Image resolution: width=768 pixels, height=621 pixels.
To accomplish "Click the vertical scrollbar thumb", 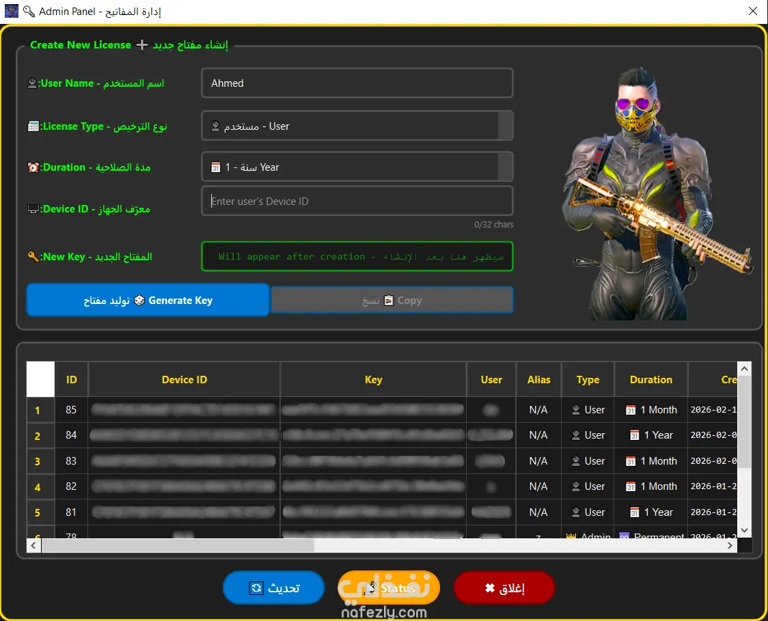I will [x=745, y=422].
